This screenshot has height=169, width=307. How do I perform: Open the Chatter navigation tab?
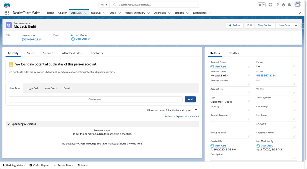point(63,13)
